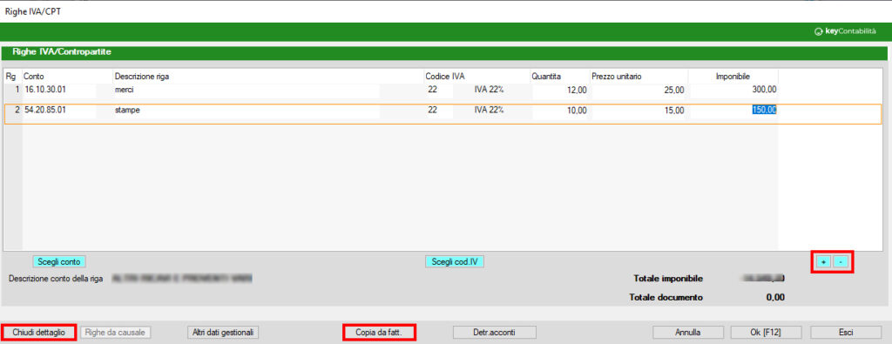Viewport: 892px width, 344px height.
Task: Click Chiudi dettaglio button
Action: pyautogui.click(x=38, y=332)
